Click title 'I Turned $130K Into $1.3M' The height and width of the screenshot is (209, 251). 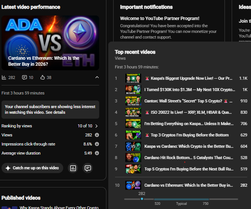click(190, 90)
